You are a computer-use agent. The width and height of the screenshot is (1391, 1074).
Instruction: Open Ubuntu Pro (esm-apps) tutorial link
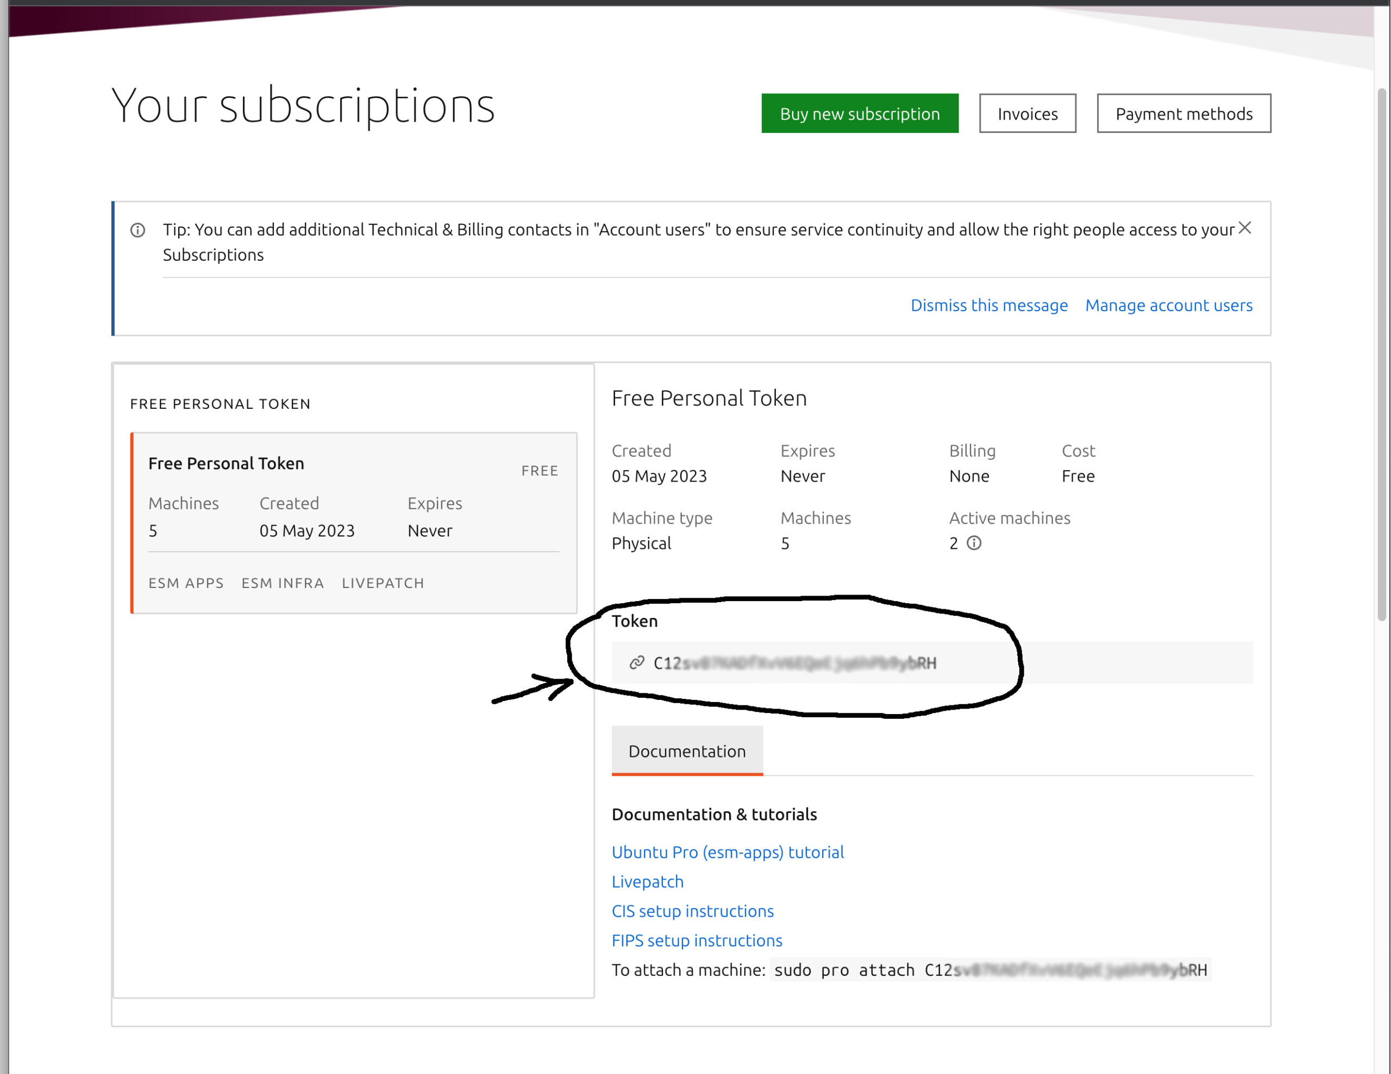[728, 852]
